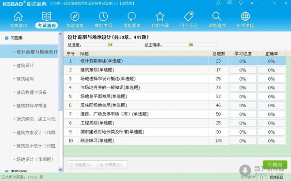Viewport: 291px width, 181px height.
Task: Open 用户笔记 tag icon
Action: pyautogui.click(x=189, y=16)
